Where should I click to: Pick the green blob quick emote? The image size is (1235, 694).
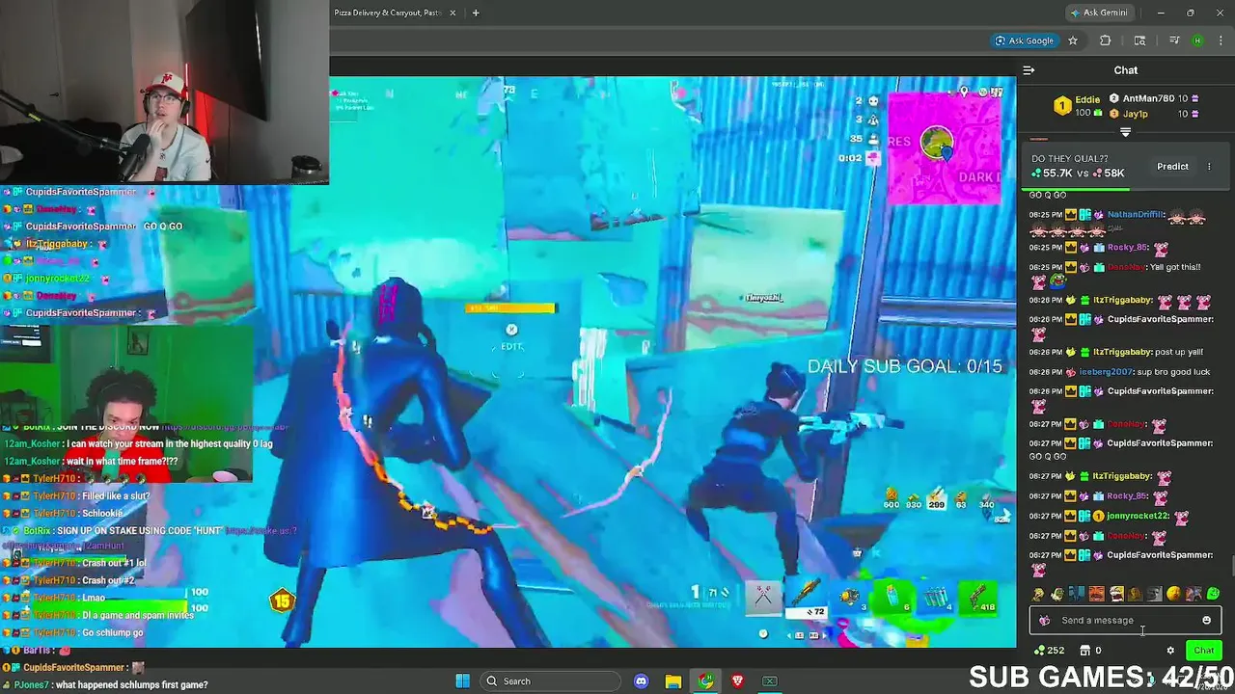(1213, 594)
